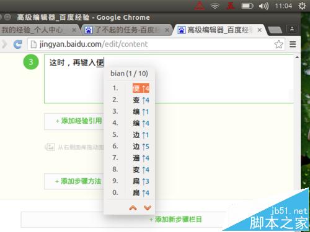310x232 pixels.
Task: Click the image placeholder icon under step 3
Action: [50, 147]
